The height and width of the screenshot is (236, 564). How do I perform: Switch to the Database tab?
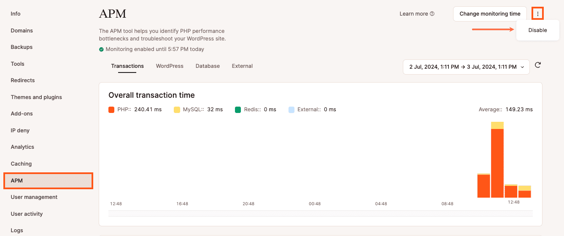click(x=208, y=66)
